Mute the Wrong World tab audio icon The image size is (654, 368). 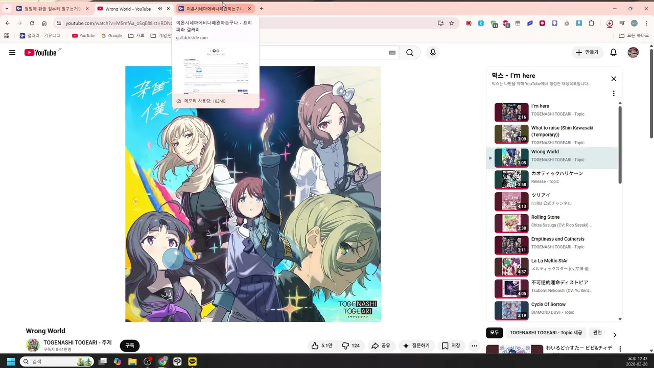pos(160,9)
